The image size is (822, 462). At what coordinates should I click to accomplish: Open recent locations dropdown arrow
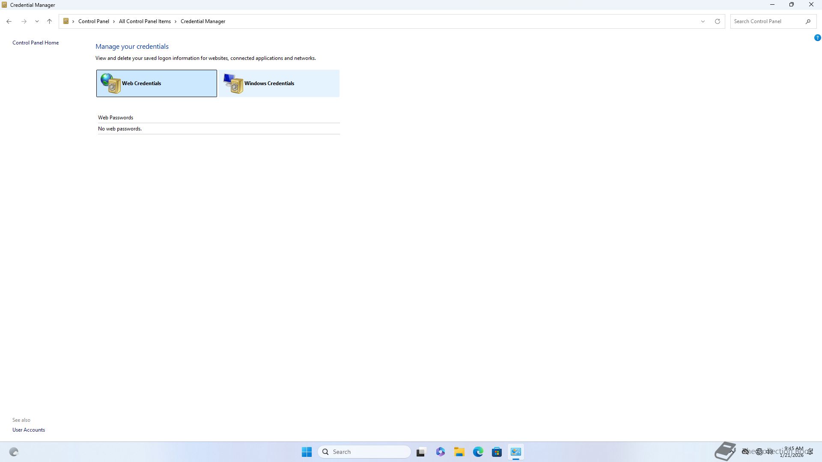(x=37, y=21)
